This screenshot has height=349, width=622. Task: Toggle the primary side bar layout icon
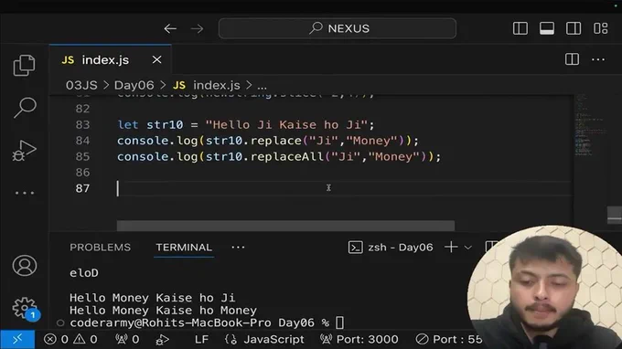point(520,28)
